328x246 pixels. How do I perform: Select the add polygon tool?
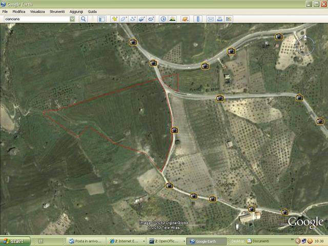tap(124, 19)
